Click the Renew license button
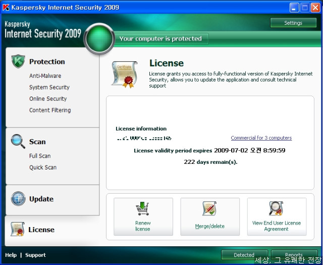This screenshot has width=323, height=265. click(143, 216)
